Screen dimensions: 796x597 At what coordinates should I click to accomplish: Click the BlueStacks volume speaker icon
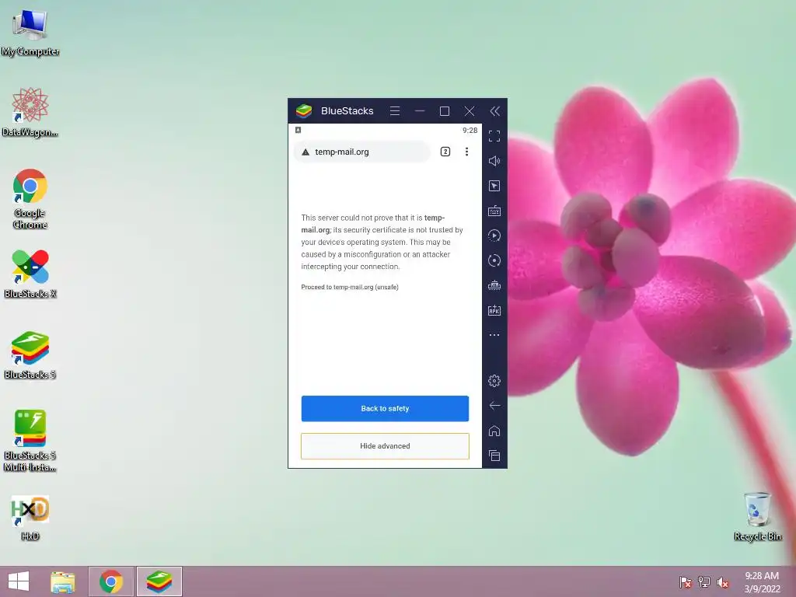tap(494, 161)
